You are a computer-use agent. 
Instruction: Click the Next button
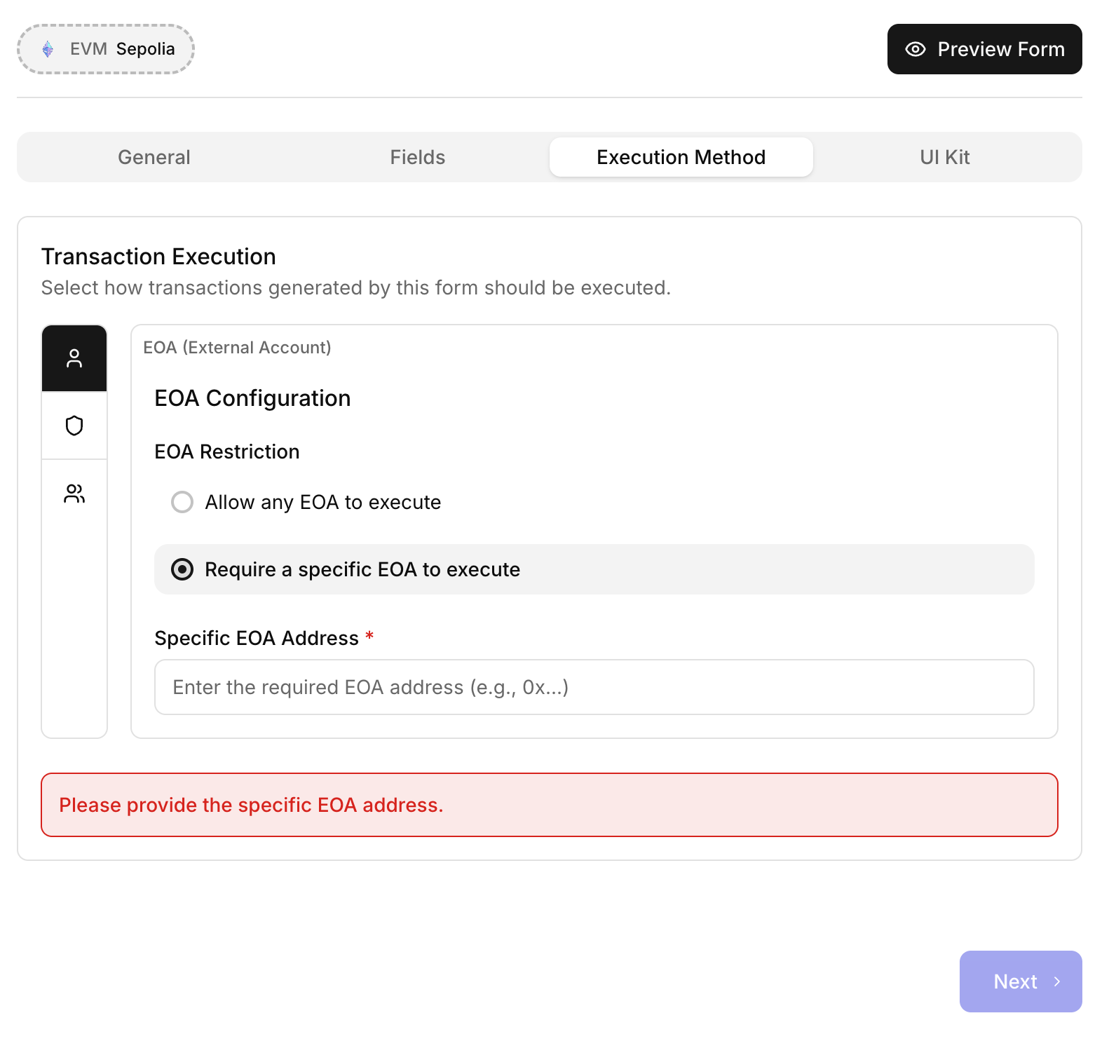point(1020,982)
